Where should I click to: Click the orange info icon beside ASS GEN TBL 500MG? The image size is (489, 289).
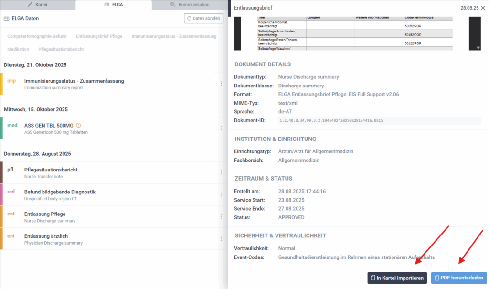[x=79, y=125]
